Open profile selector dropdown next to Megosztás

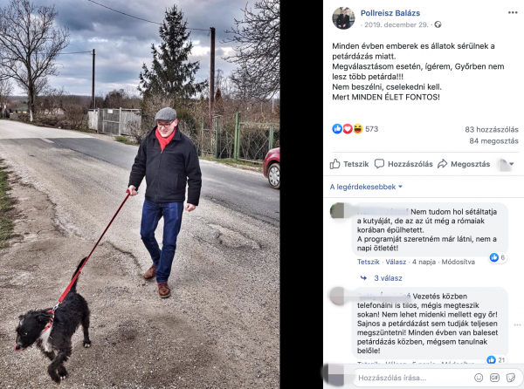pyautogui.click(x=506, y=164)
